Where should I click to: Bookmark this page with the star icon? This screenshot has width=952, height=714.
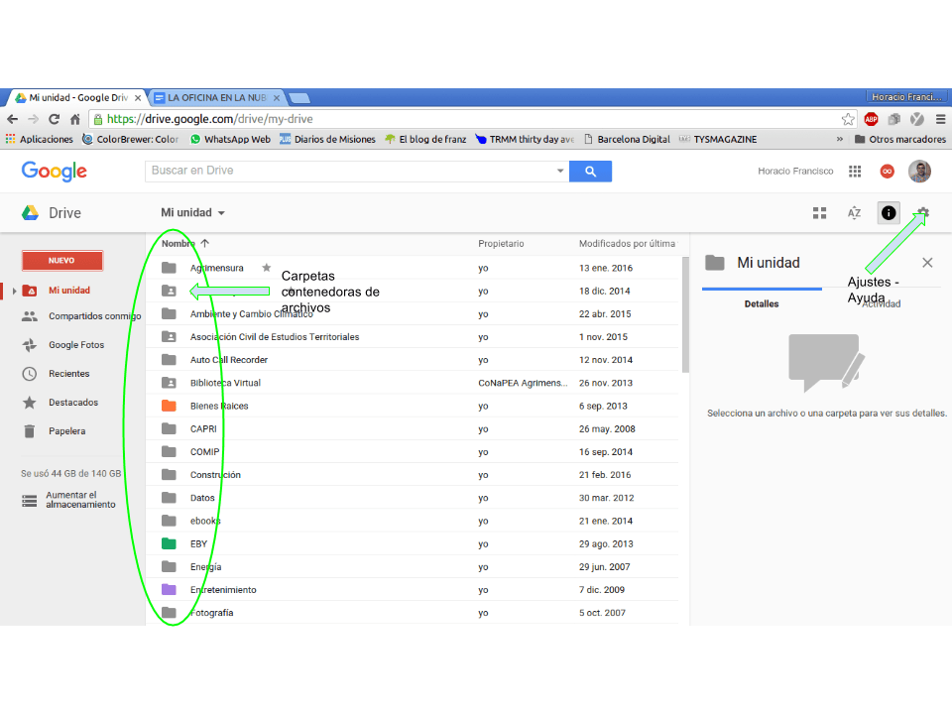848,119
